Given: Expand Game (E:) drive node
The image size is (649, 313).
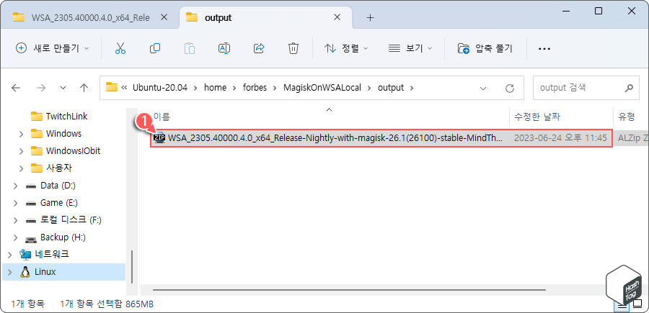Looking at the screenshot, I should coord(16,203).
